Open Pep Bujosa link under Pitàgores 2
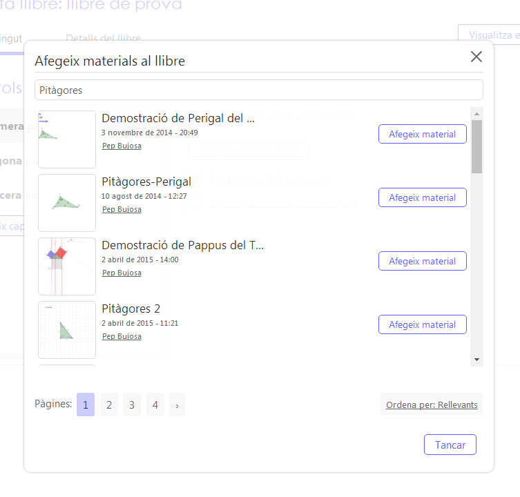520x497 pixels. [122, 337]
